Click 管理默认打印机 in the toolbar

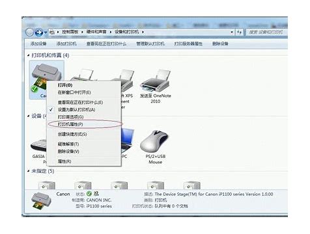tap(150, 44)
